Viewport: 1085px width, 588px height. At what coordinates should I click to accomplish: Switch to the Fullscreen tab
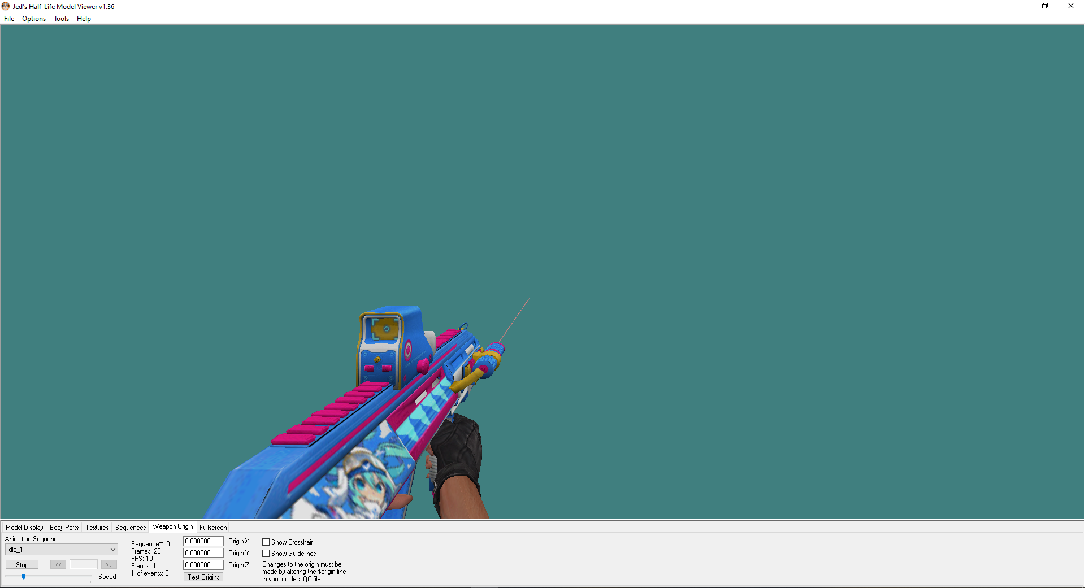pos(213,528)
